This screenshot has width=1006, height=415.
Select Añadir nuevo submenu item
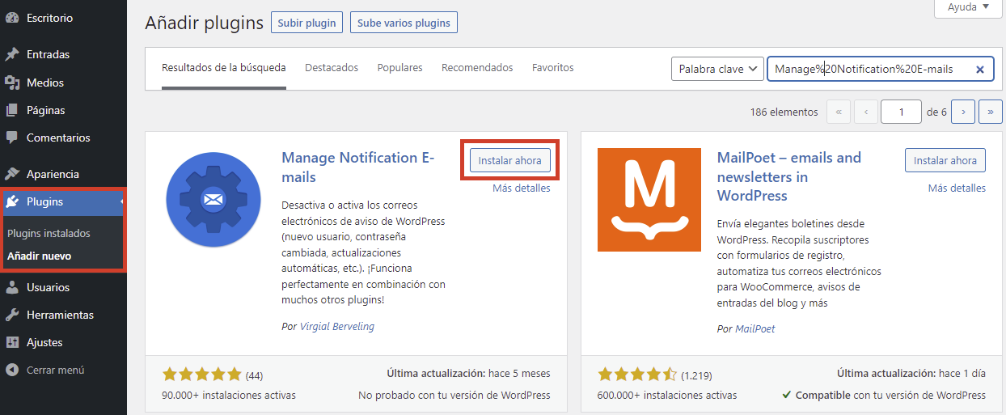(x=39, y=256)
